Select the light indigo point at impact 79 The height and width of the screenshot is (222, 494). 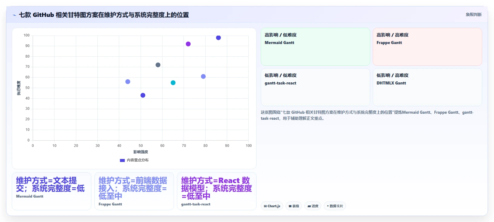tap(203, 77)
